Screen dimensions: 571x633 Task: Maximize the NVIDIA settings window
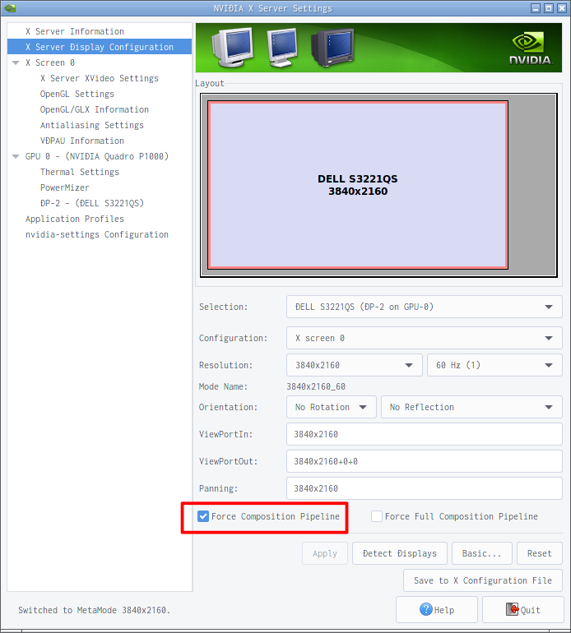click(x=549, y=8)
